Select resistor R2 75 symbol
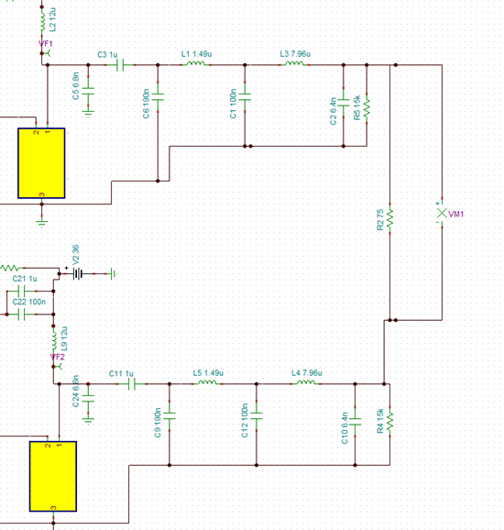This screenshot has width=504, height=530. pos(389,218)
